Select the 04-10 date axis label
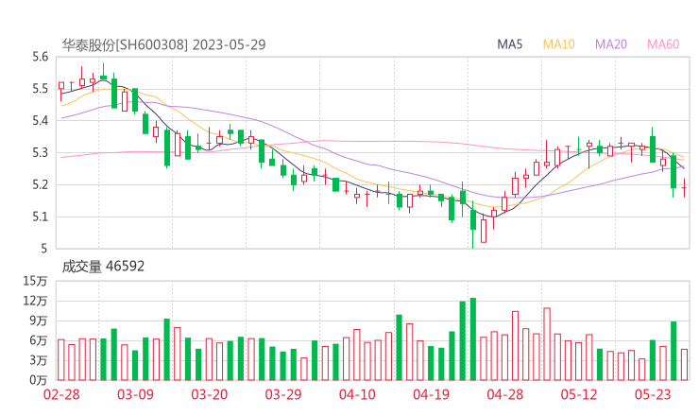 coord(357,394)
